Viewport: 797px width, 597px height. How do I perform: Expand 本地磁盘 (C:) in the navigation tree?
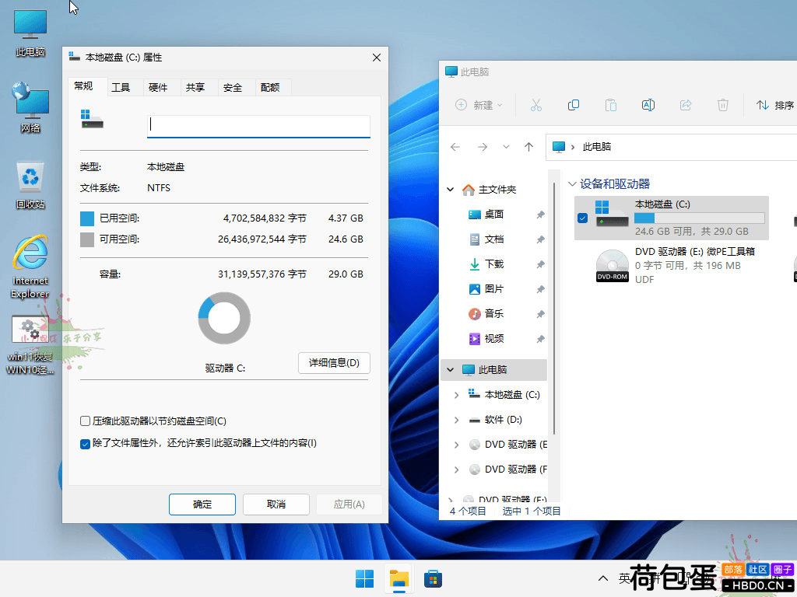click(x=456, y=394)
